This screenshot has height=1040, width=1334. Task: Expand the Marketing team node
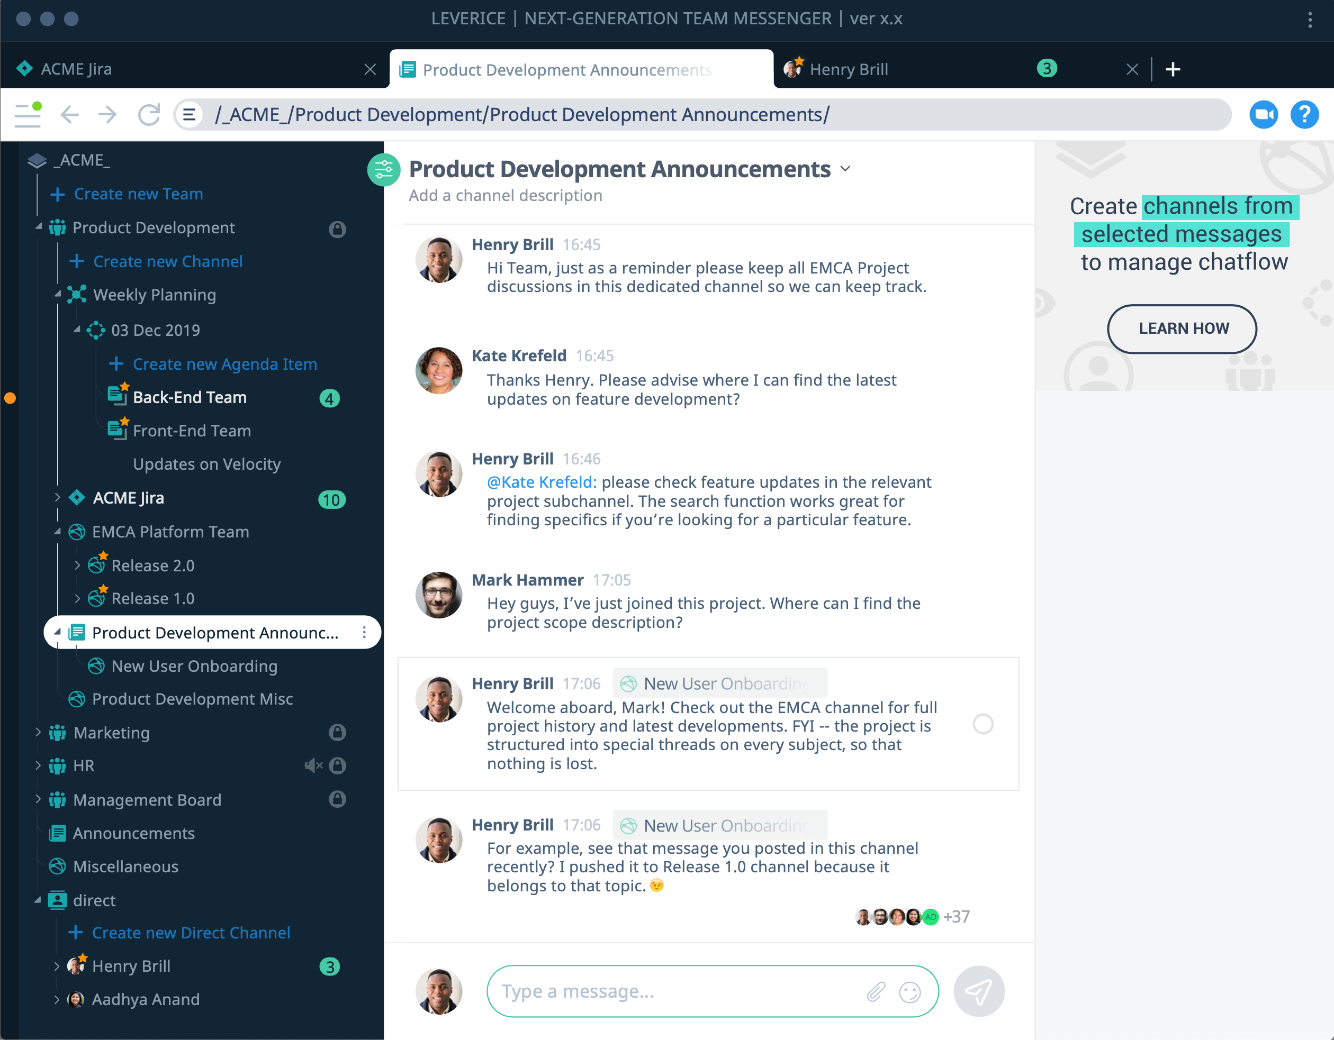click(x=38, y=732)
